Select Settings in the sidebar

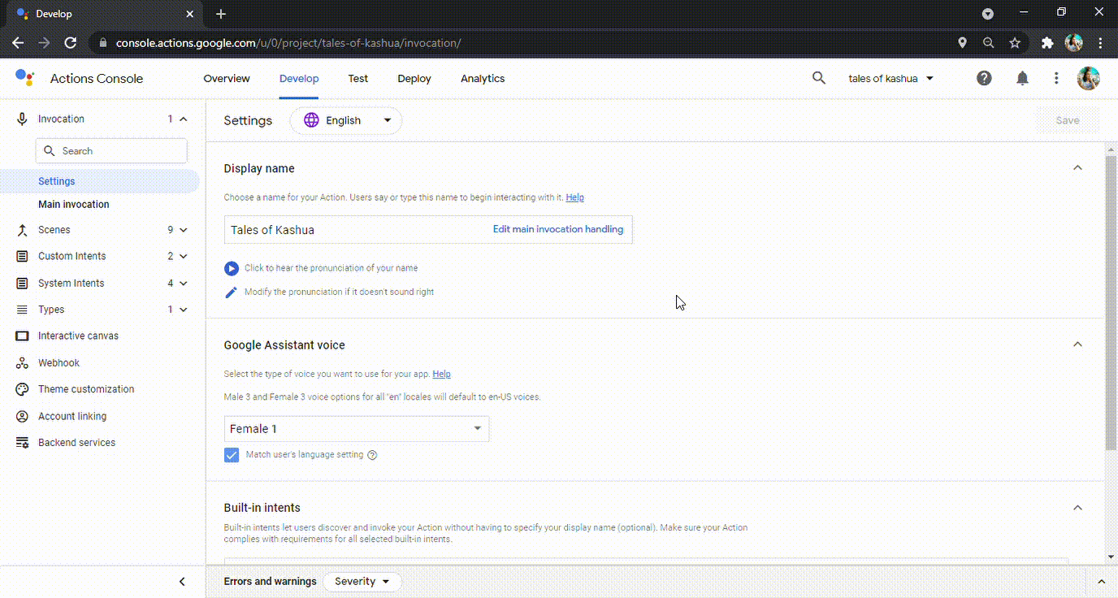tap(99, 181)
